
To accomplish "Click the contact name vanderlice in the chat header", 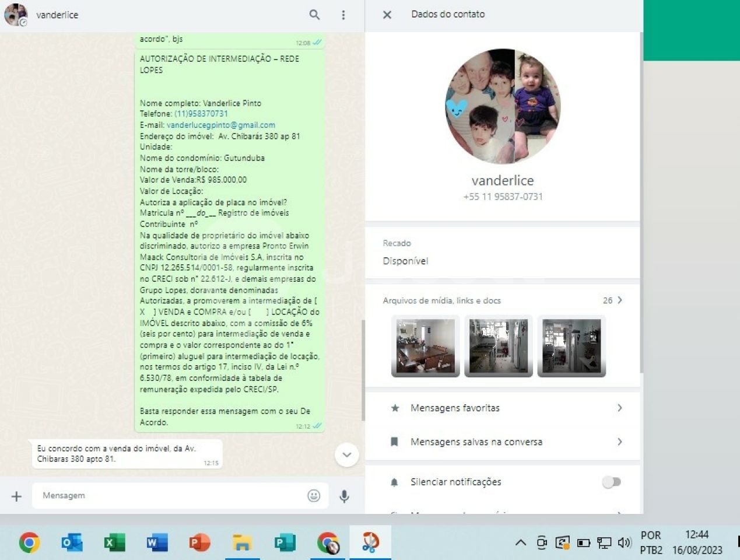I will click(x=57, y=15).
